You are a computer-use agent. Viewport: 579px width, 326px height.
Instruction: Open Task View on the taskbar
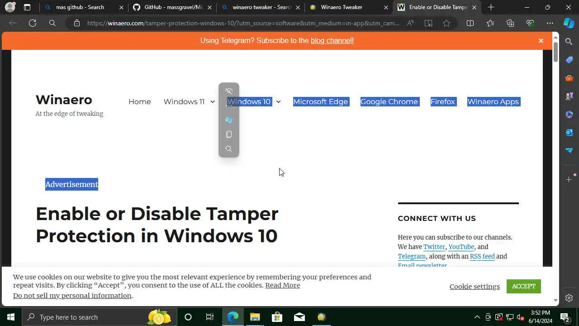tap(210, 317)
